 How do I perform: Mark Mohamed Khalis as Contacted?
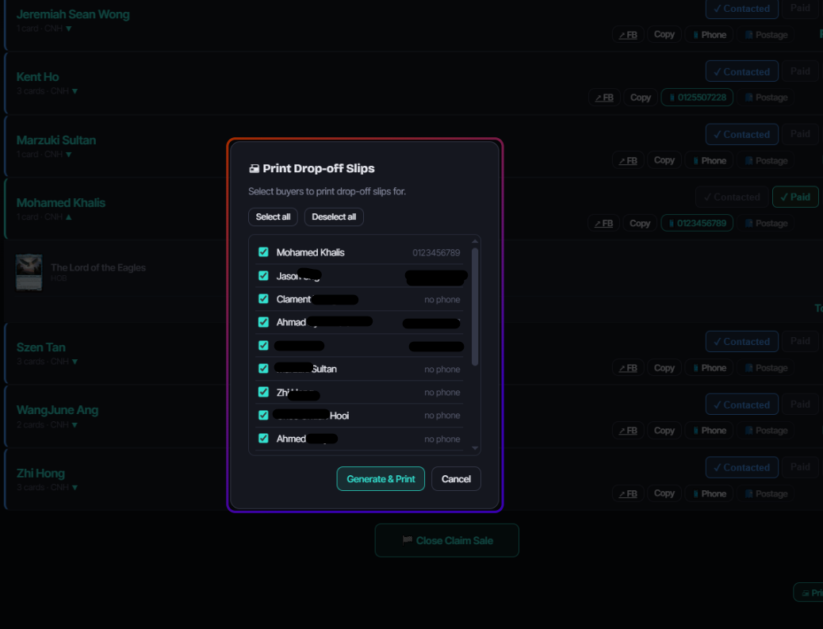[x=732, y=197]
